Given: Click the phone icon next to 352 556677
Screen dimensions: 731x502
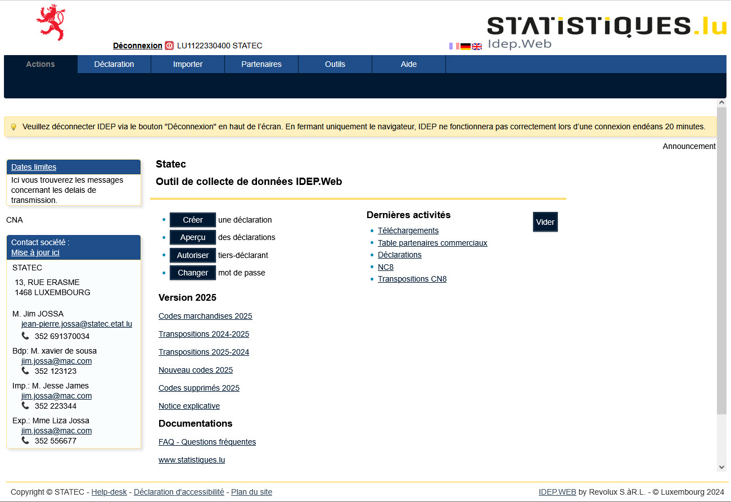Looking at the screenshot, I should click(x=25, y=440).
